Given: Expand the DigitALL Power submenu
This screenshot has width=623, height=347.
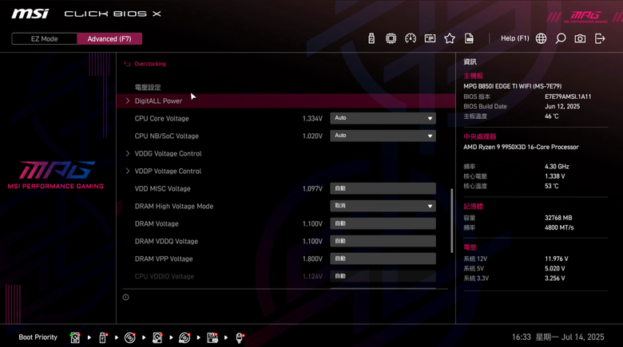Looking at the screenshot, I should tap(286, 101).
